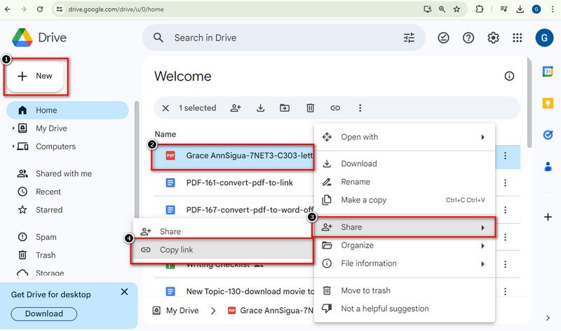This screenshot has height=331, width=561.
Task: Open more options for PDF-161 row
Action: point(505,183)
